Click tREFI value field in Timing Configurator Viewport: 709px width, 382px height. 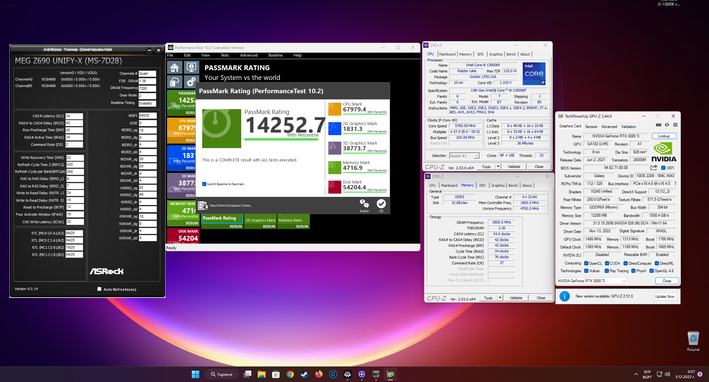148,115
